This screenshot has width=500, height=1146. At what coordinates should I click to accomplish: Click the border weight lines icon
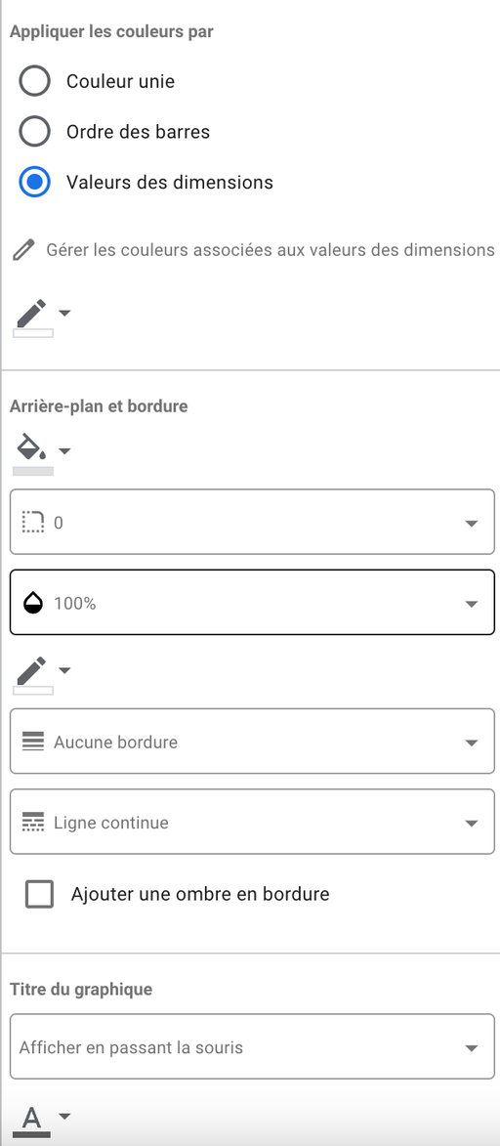point(33,742)
